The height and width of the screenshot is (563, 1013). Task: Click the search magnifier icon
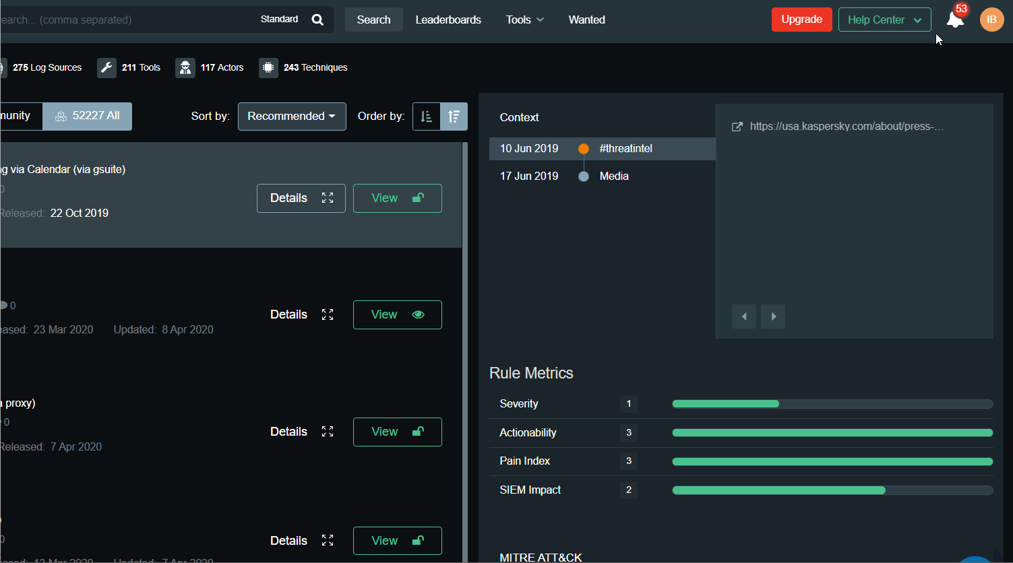[317, 20]
